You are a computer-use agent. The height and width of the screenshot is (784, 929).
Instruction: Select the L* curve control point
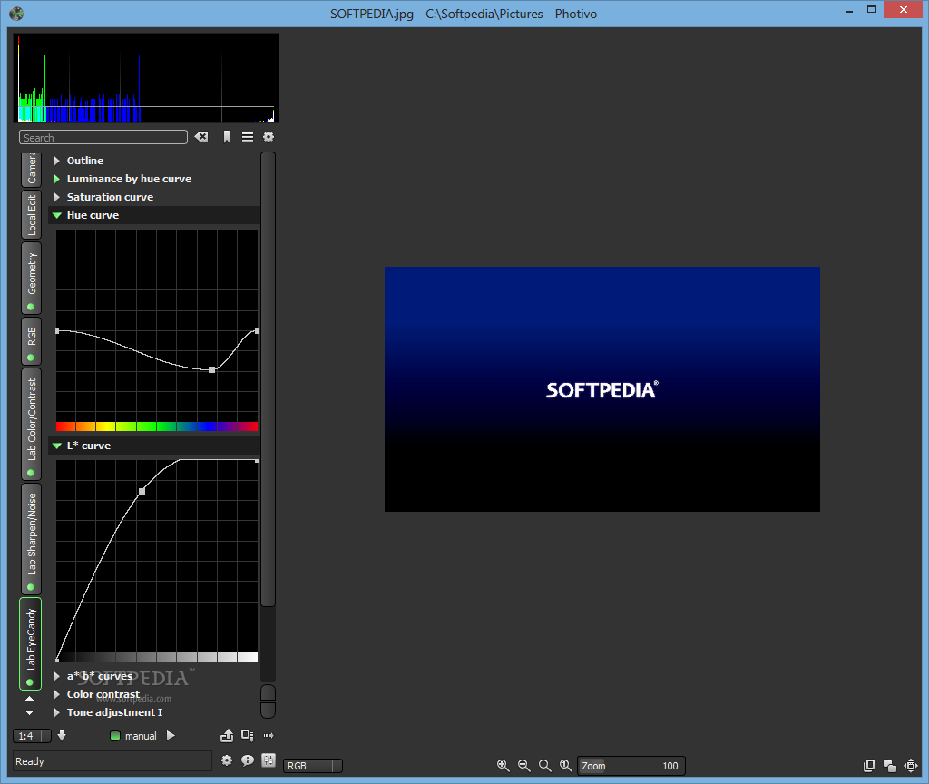point(142,491)
